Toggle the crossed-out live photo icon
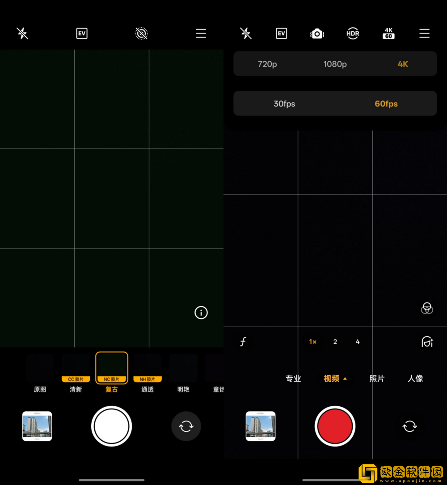Screen dimensions: 447x485 tap(141, 34)
